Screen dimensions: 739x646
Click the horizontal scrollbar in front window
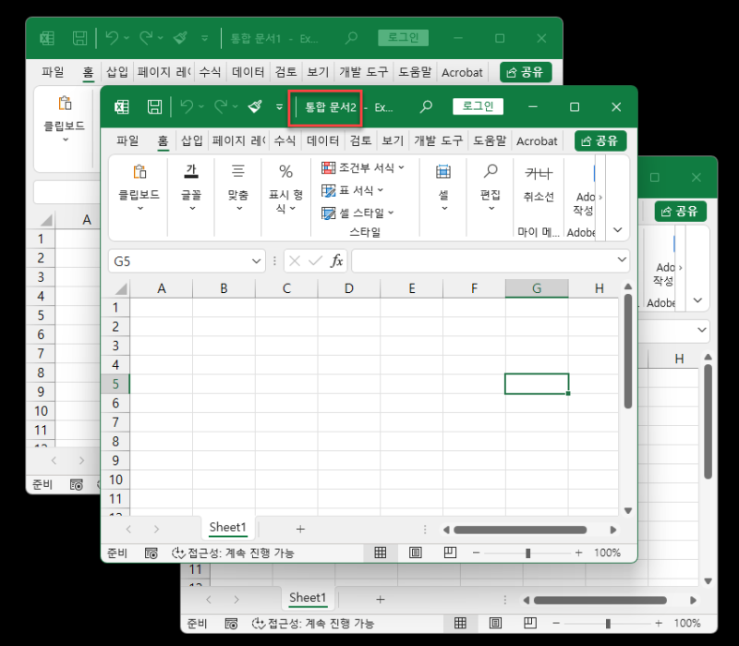pyautogui.click(x=520, y=530)
